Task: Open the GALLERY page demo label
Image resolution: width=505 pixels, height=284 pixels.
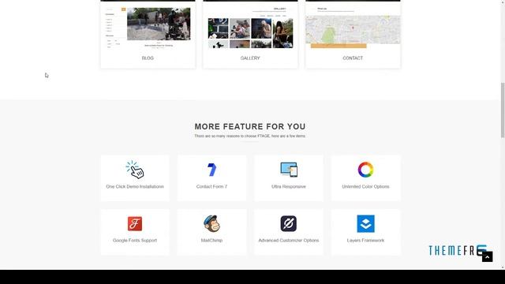Action: (x=250, y=58)
